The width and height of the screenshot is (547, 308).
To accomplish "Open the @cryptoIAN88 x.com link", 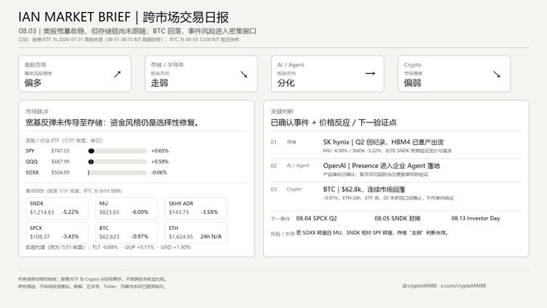I will pyautogui.click(x=444, y=285).
